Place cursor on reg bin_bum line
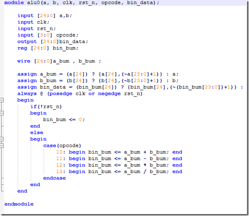 coord(48,48)
